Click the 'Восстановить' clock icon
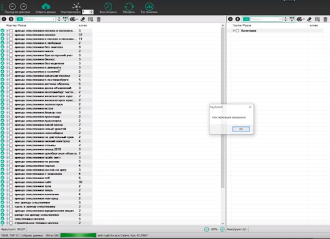Screen dimensions: 330x239 (108, 6)
